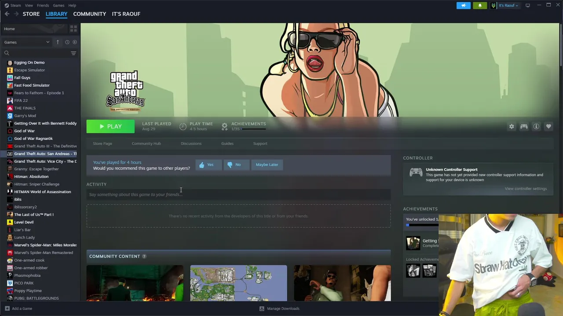Click the Add a Game button

pos(18,309)
